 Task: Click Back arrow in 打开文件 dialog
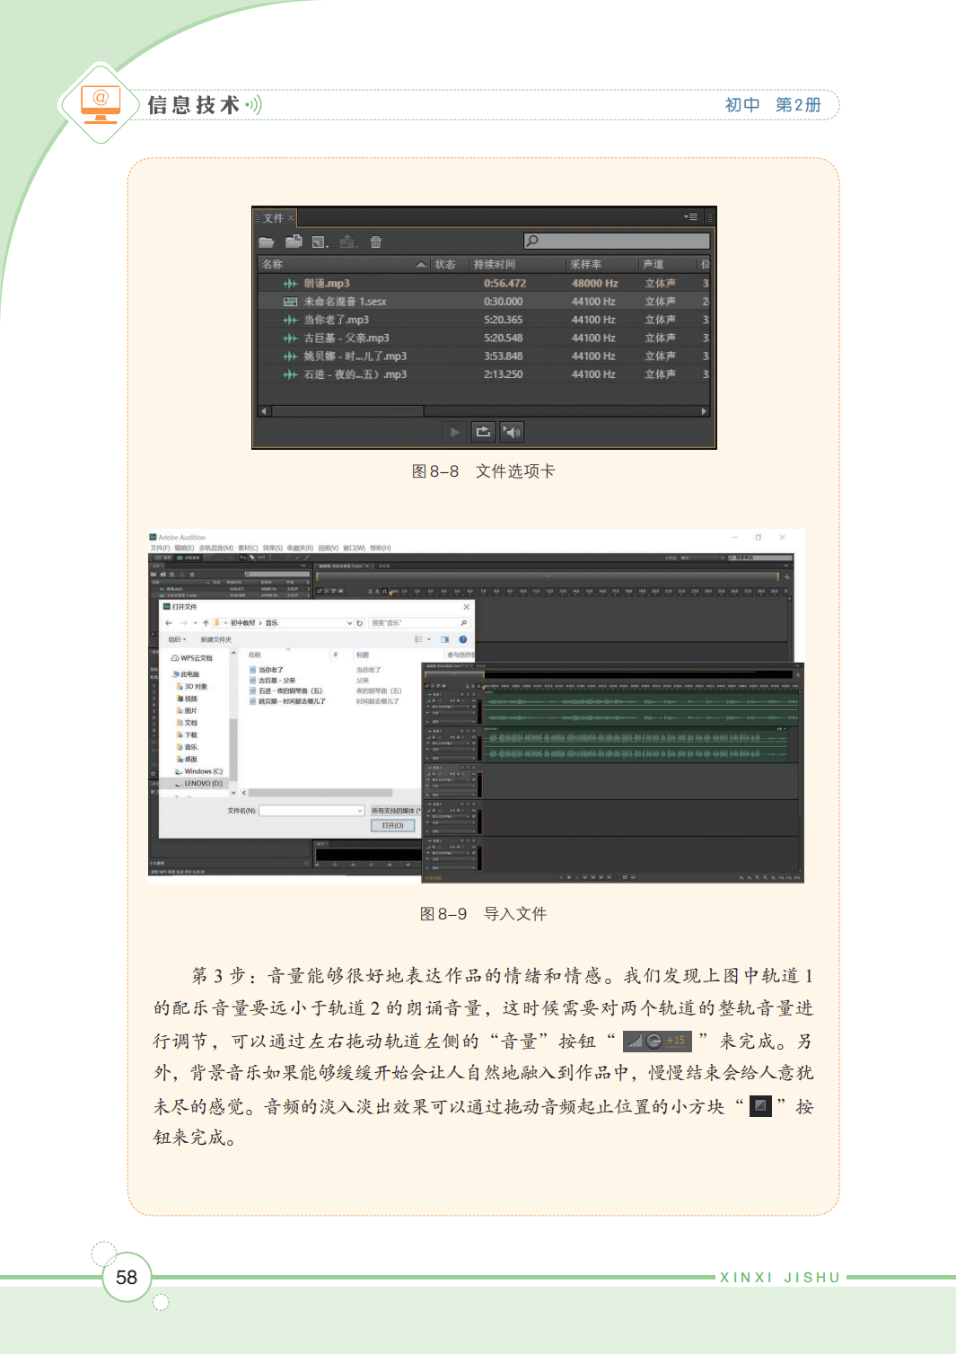tap(168, 622)
